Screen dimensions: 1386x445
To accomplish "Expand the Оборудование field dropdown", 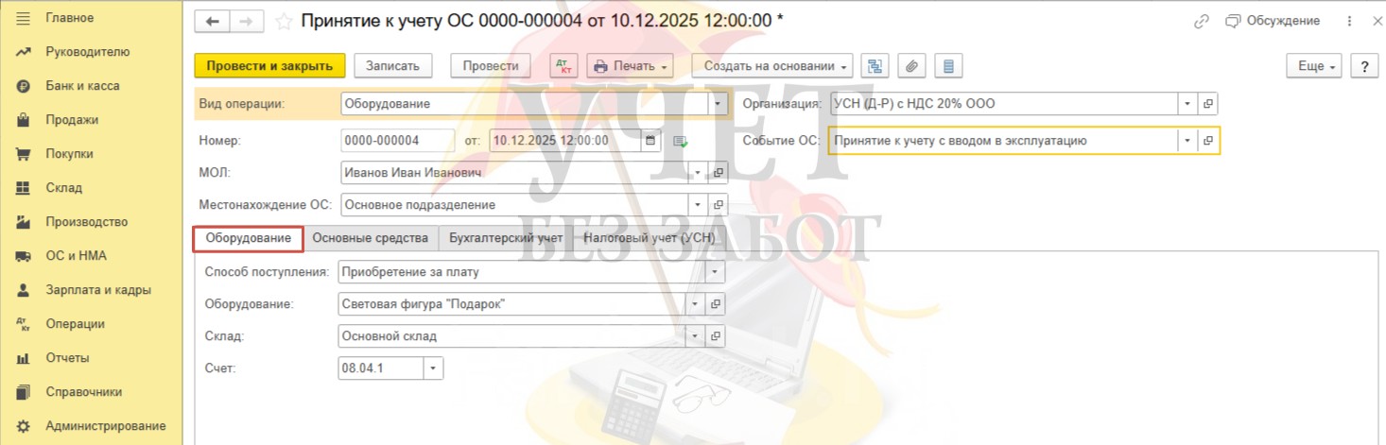I will [695, 304].
